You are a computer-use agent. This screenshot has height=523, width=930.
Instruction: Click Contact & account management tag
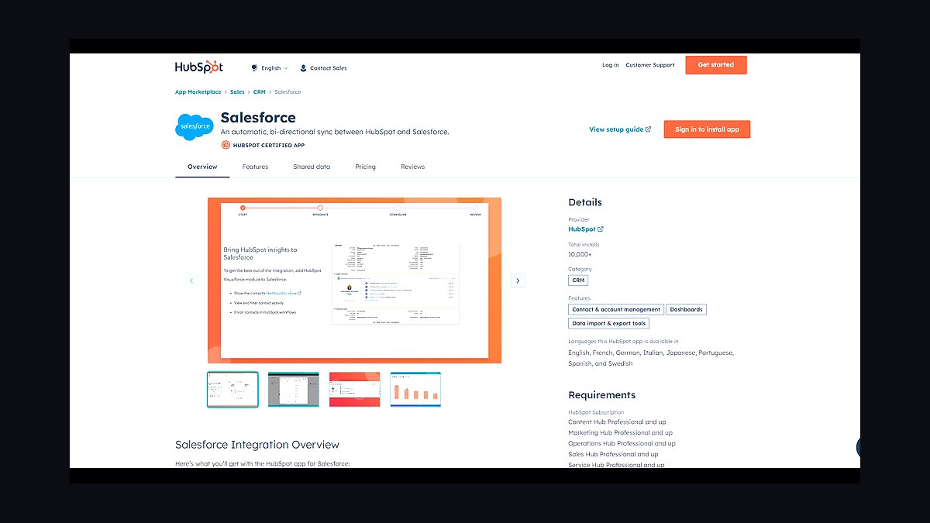pos(616,309)
